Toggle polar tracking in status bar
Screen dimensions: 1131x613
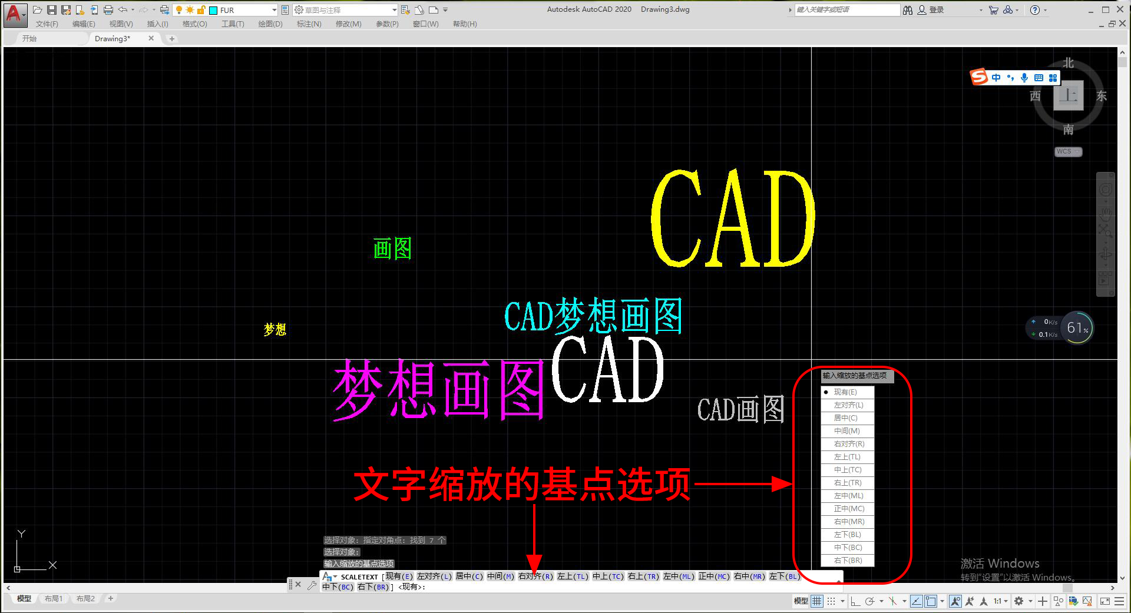(x=869, y=601)
